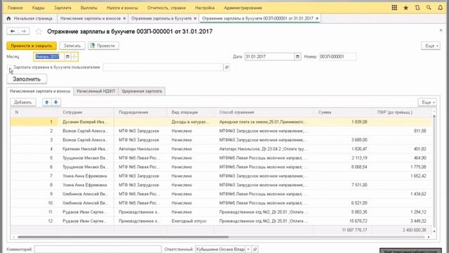449x253 pixels.
Task: Open the Зарплата menu
Action: 62,8
